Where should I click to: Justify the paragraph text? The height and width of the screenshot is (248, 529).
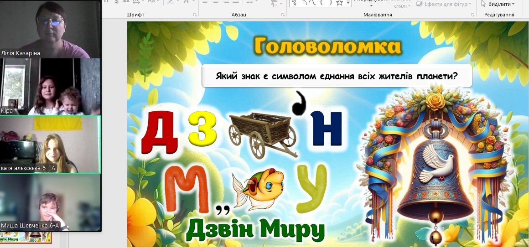[x=235, y=2]
